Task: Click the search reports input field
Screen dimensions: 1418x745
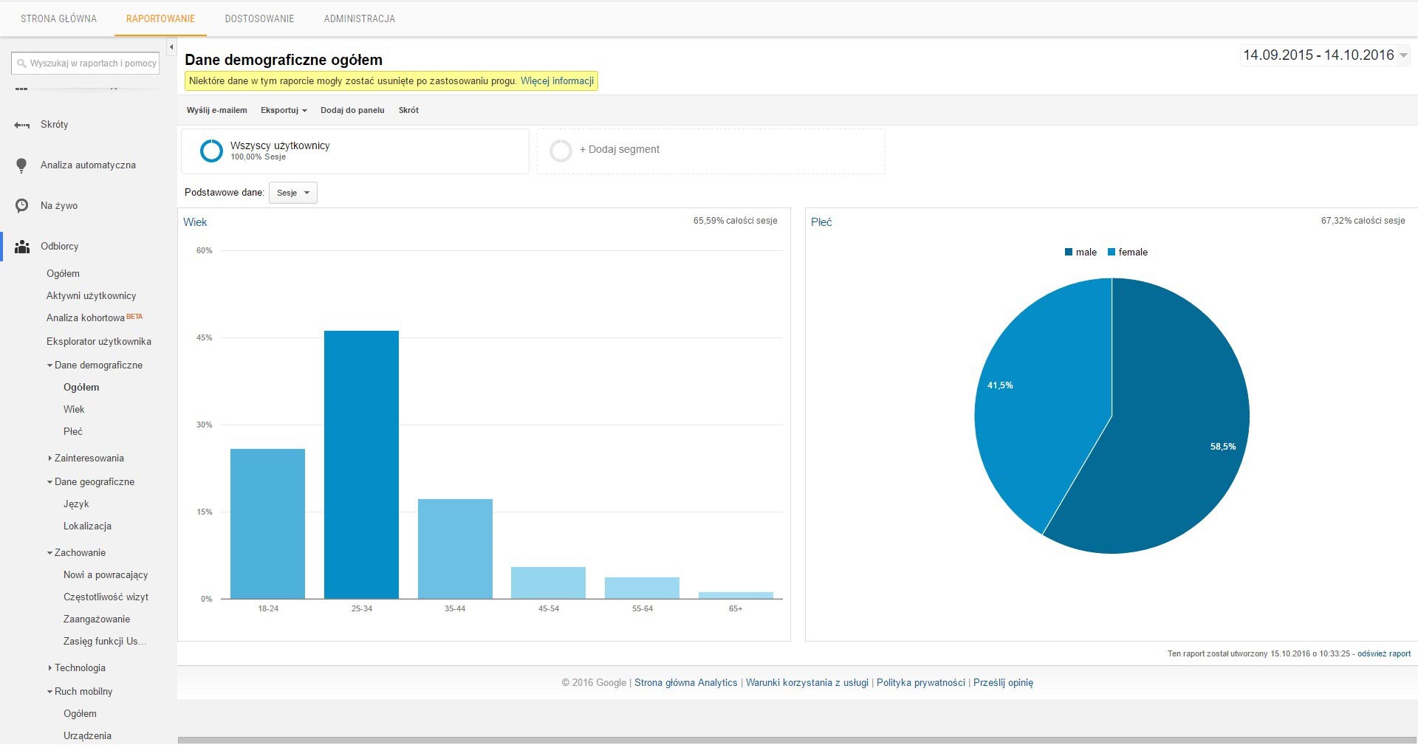Action: pos(86,63)
